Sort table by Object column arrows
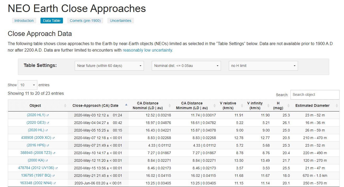This screenshot has width=344, height=187. pos(65,105)
